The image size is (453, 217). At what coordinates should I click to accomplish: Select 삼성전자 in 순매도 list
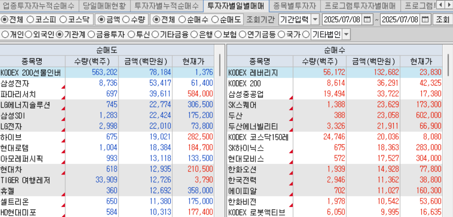coord(107,83)
